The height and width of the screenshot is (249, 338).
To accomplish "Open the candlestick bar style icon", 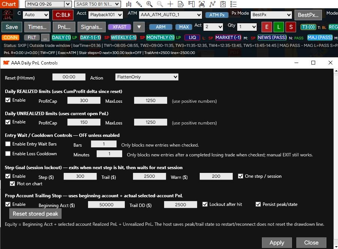I will point(129,4).
